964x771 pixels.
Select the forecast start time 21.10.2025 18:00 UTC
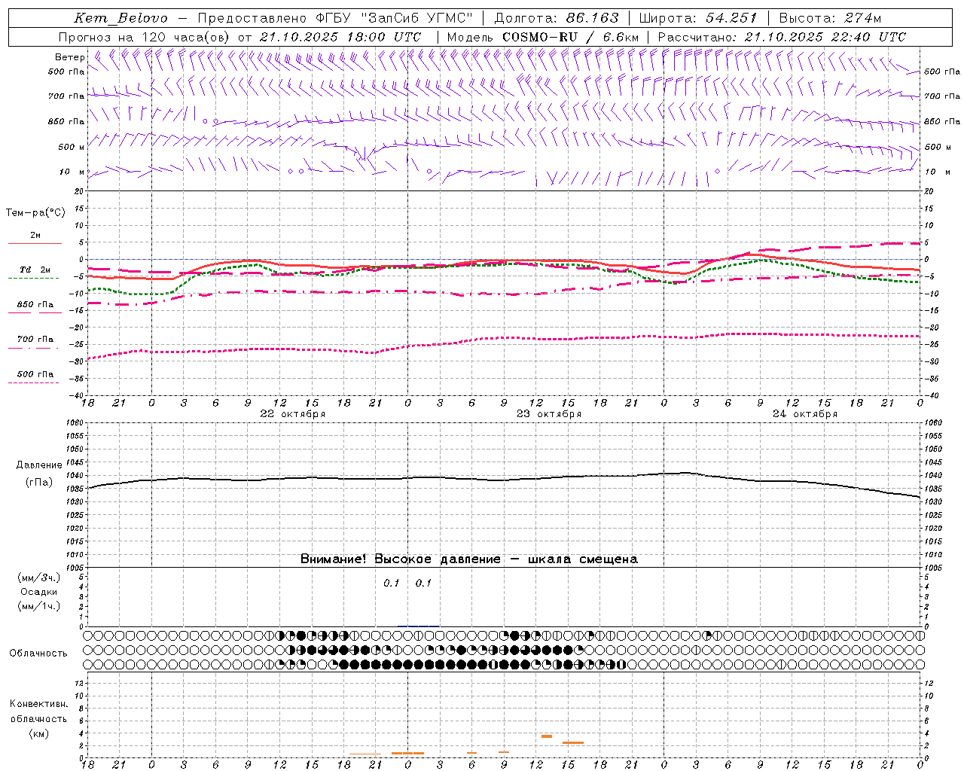point(340,37)
